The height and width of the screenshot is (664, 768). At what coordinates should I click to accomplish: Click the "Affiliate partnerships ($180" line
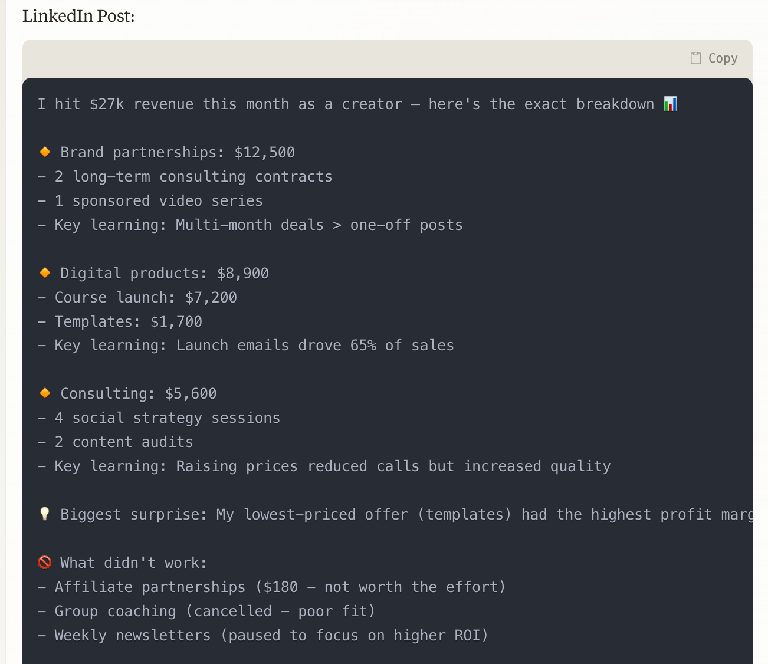click(272, 587)
